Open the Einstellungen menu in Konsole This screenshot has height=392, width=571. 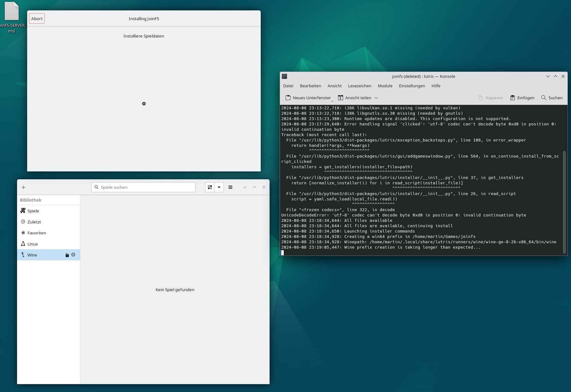coord(412,86)
